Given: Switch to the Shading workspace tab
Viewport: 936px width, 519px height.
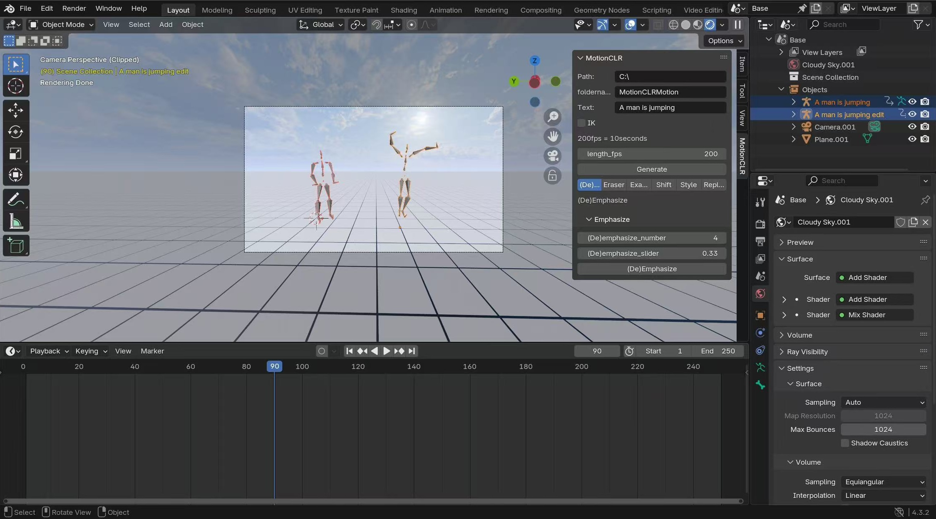Looking at the screenshot, I should point(403,10).
